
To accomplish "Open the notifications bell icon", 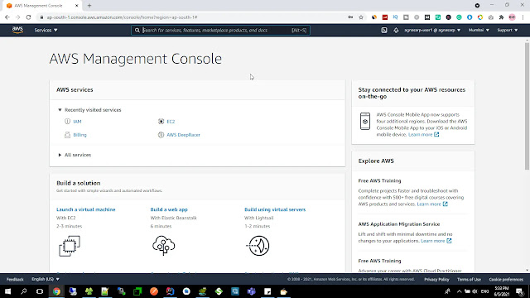I will (x=396, y=30).
